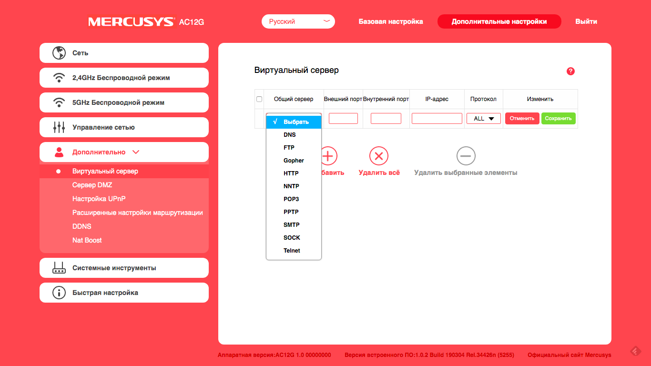Click the sliders icon for Управление сетью
The width and height of the screenshot is (651, 366).
pos(59,127)
